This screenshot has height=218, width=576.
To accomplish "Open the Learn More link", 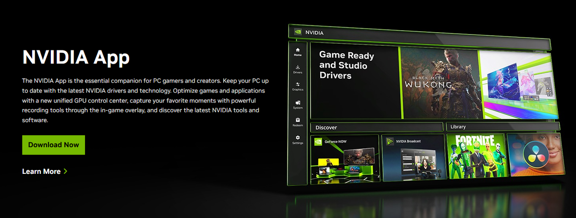I will pyautogui.click(x=41, y=171).
